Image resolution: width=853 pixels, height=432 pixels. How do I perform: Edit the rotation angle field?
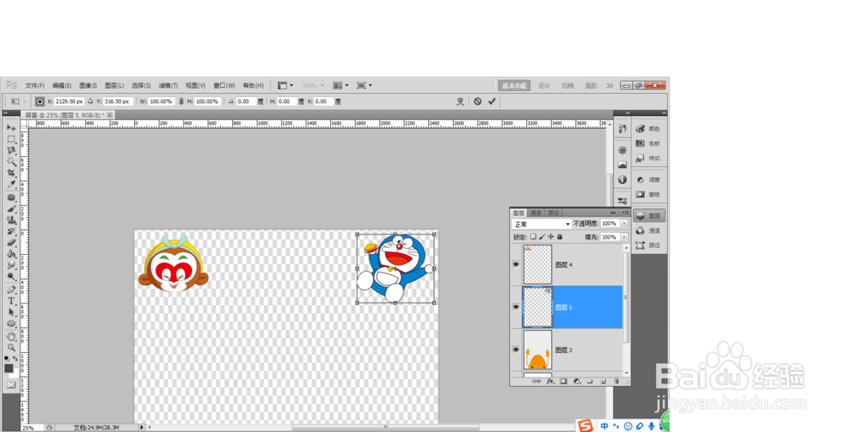point(247,101)
